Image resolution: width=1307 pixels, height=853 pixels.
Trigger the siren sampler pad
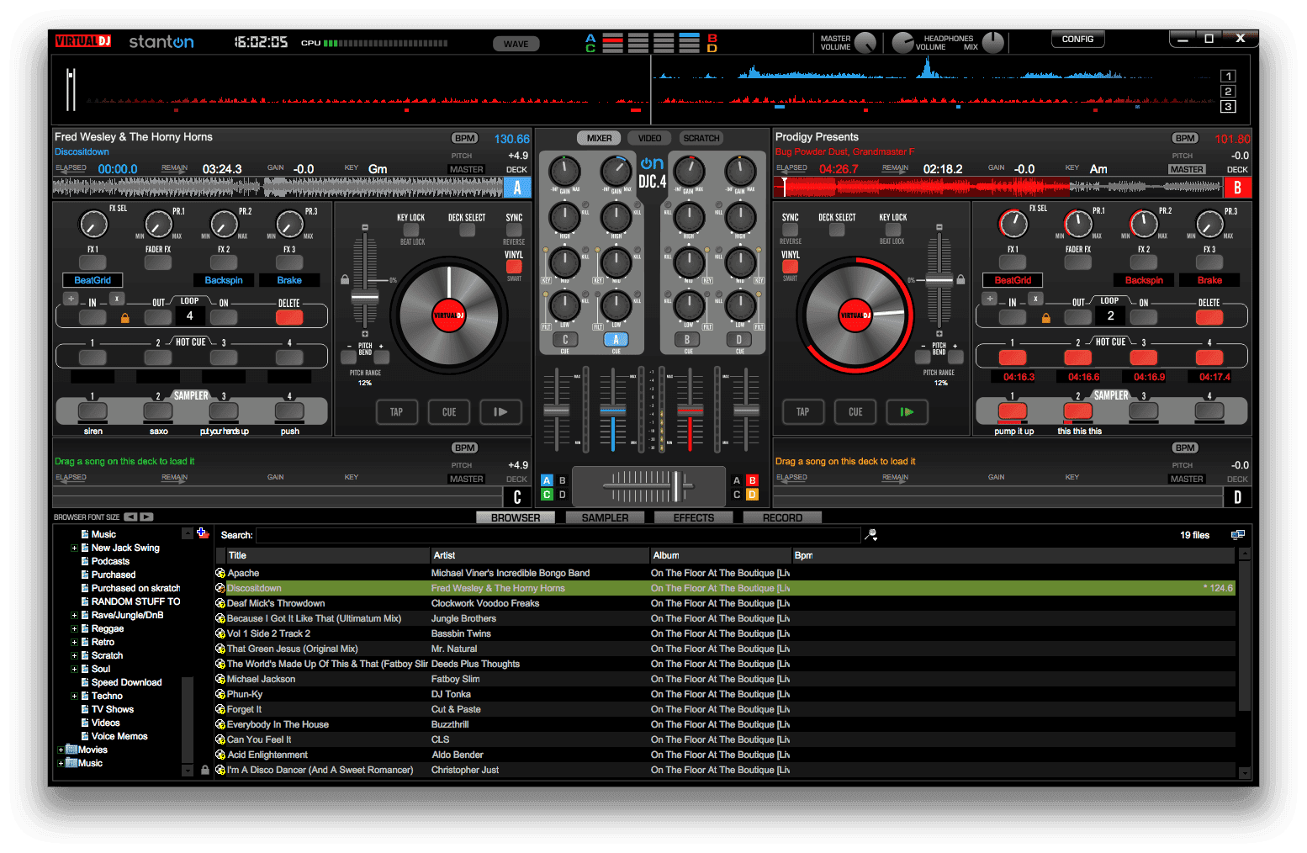[x=93, y=412]
